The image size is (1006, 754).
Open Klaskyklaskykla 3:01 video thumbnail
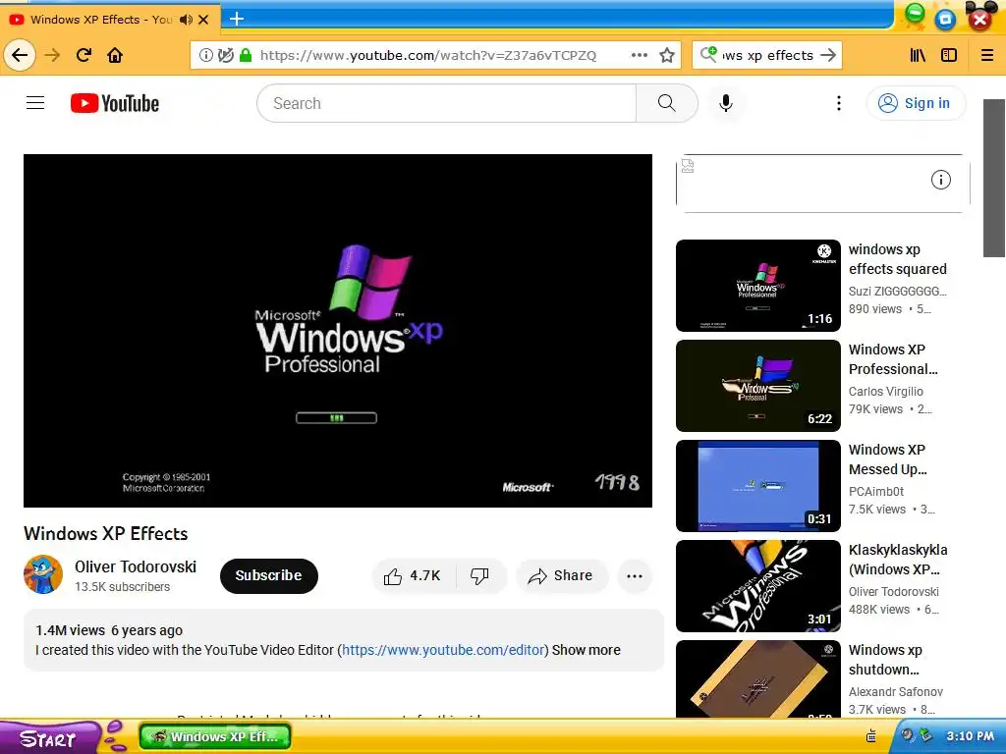(757, 585)
